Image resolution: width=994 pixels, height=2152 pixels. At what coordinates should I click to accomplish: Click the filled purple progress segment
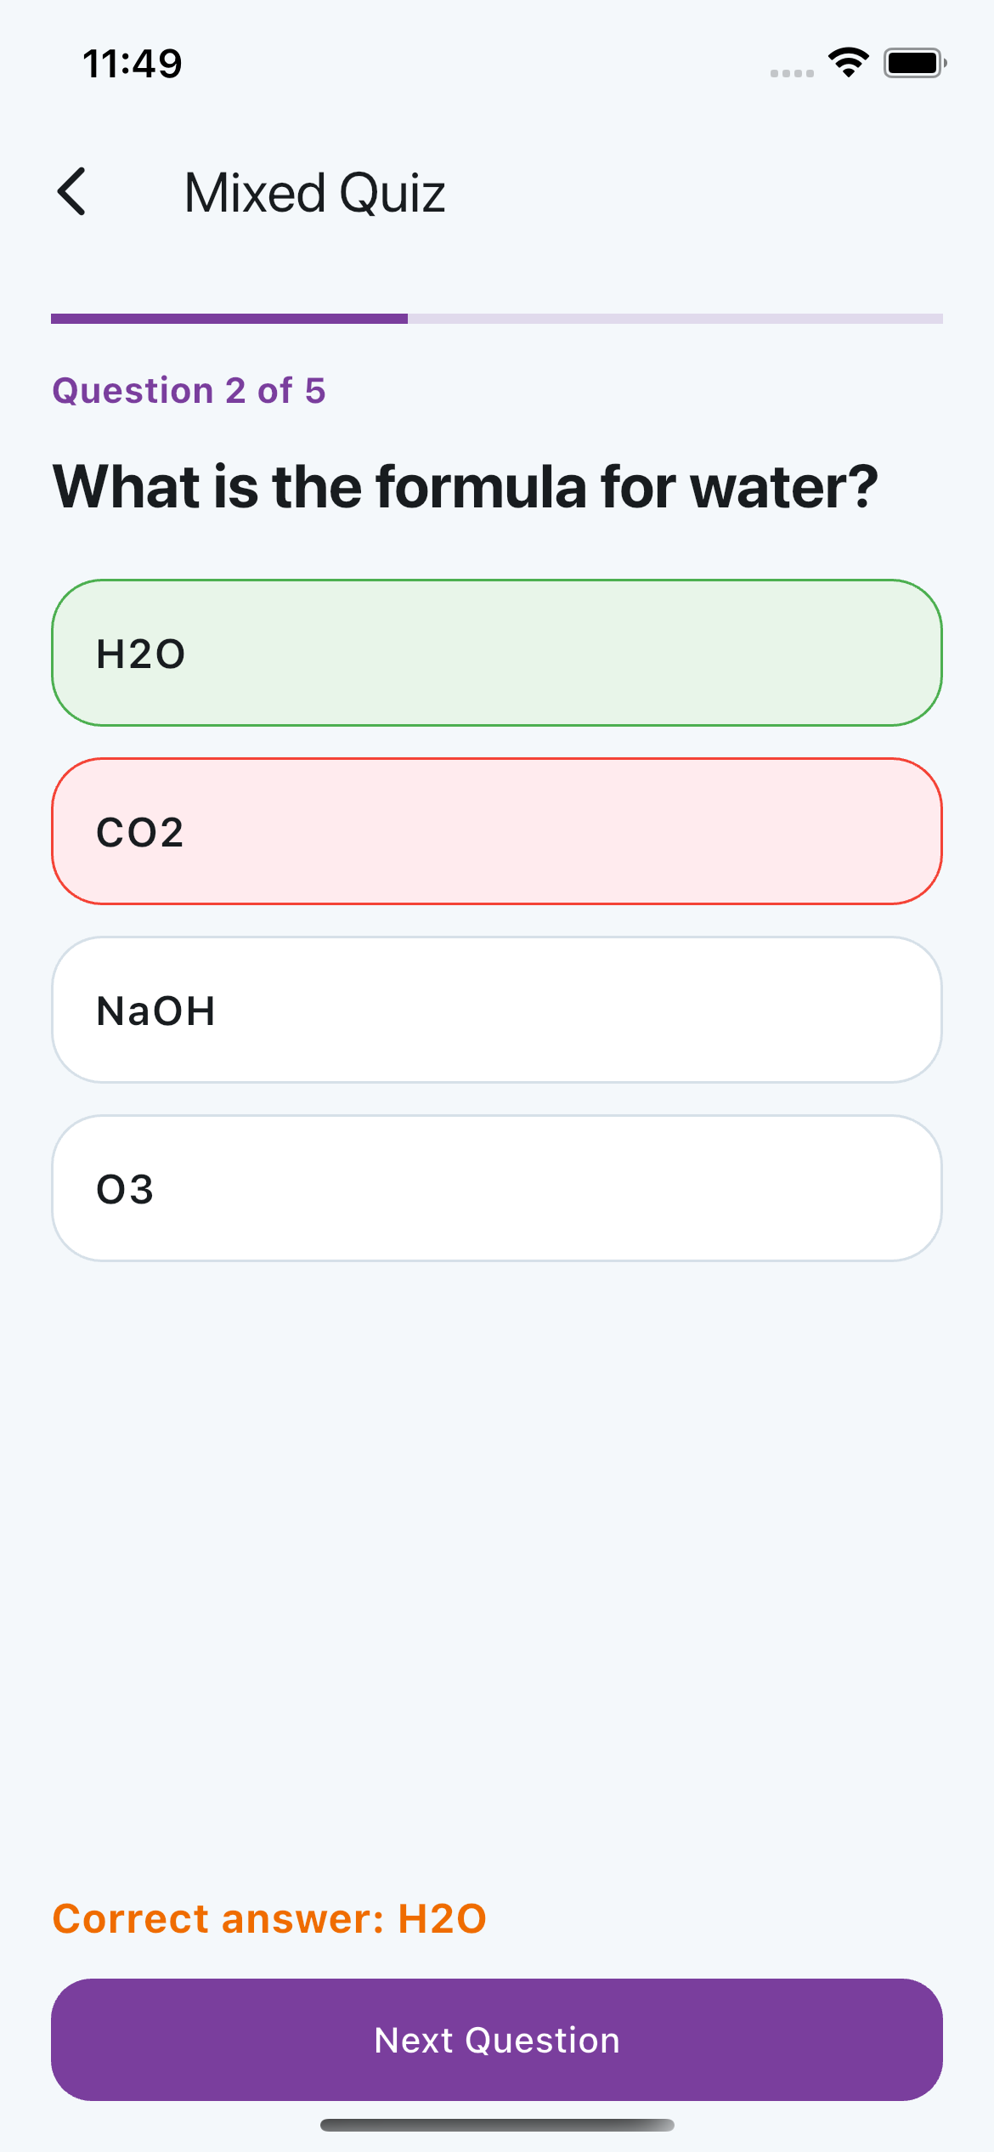point(229,319)
